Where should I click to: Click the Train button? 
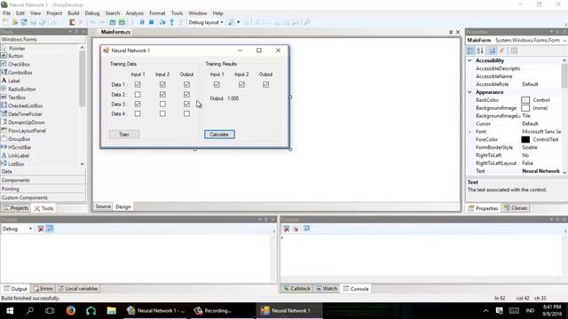pyautogui.click(x=124, y=135)
